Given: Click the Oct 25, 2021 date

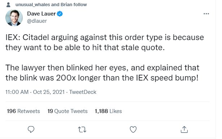Looking at the screenshot, I should coord(49,92).
